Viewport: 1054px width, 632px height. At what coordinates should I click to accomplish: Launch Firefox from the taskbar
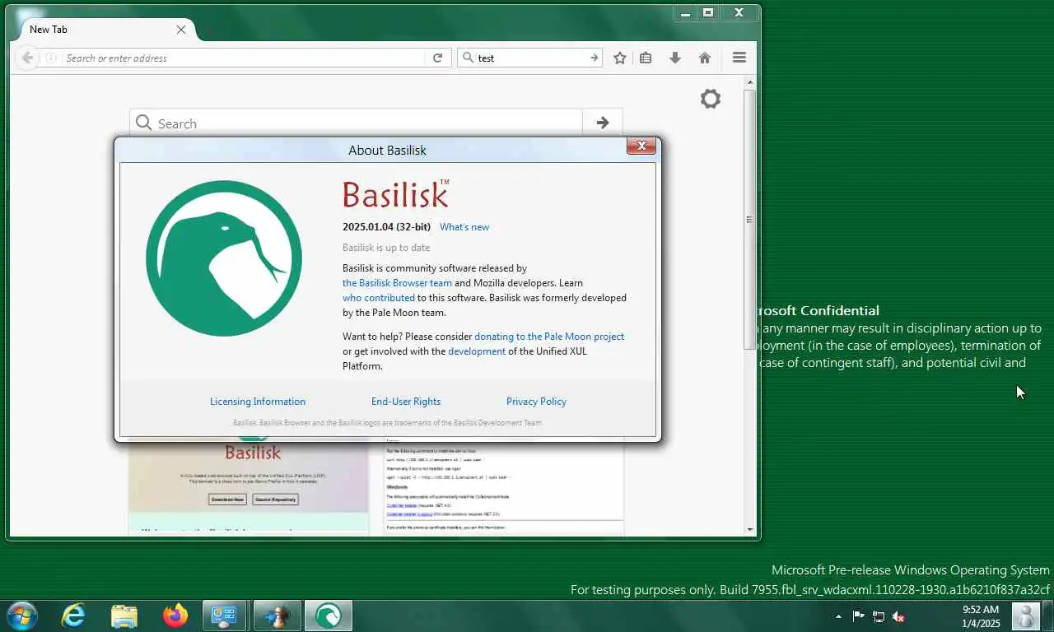(175, 616)
